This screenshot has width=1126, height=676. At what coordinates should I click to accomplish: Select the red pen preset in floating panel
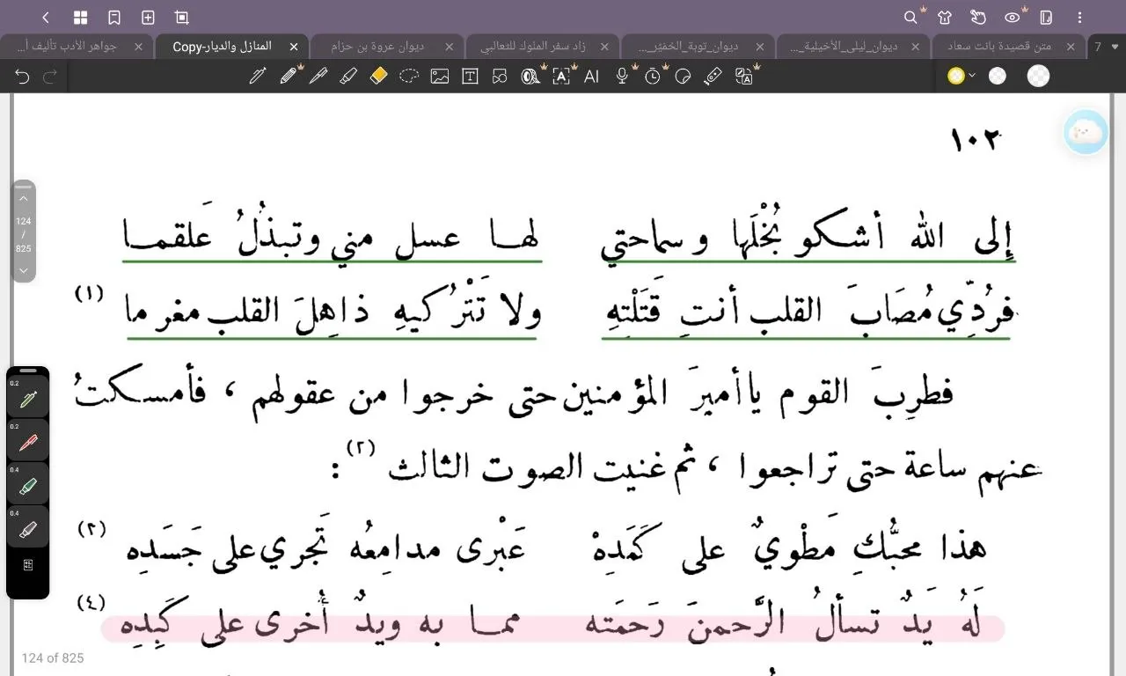(27, 443)
